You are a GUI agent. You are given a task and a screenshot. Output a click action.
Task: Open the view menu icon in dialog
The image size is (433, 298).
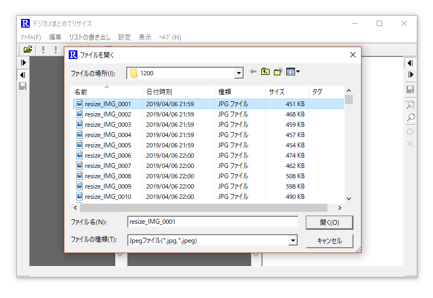tap(293, 72)
